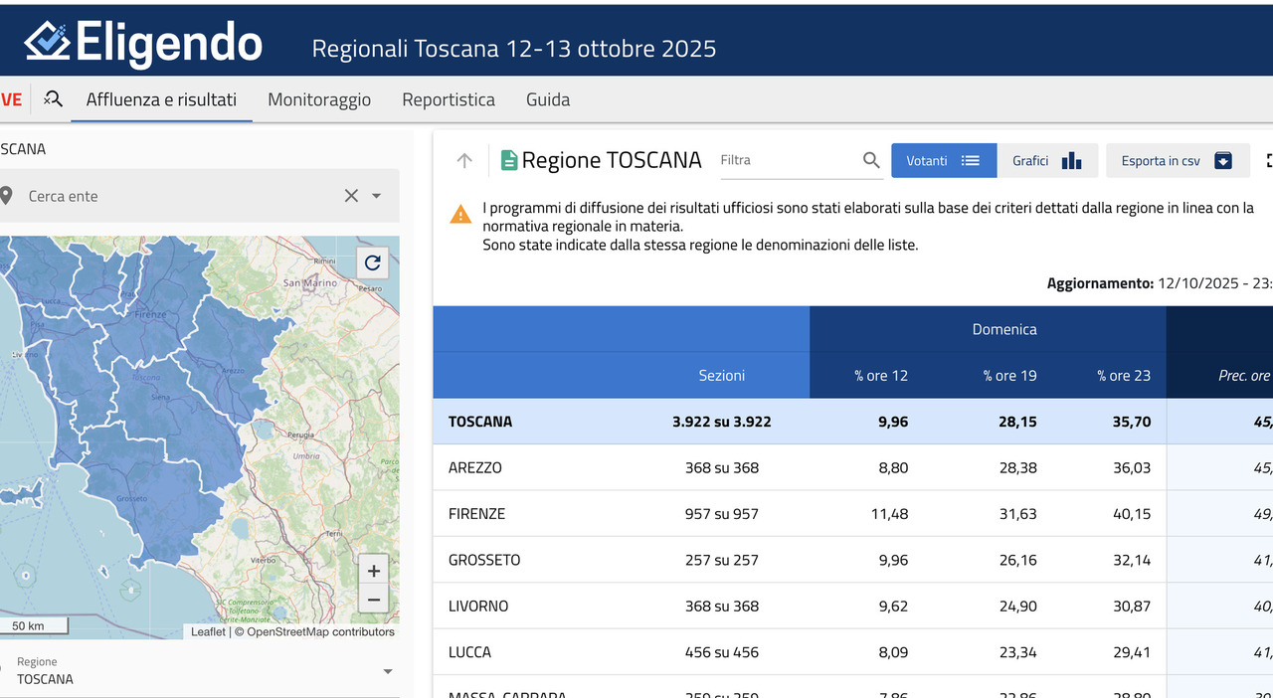Open the search magnifier icon in navbar
Image resolution: width=1273 pixels, height=698 pixels.
(x=53, y=99)
